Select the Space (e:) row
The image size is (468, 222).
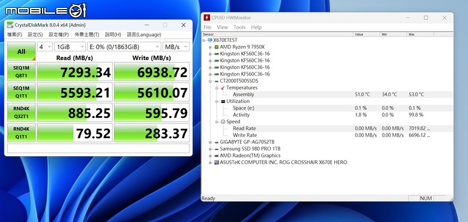pos(328,108)
